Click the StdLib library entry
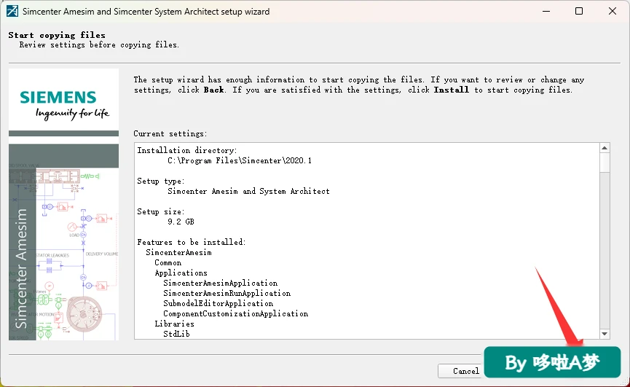The height and width of the screenshot is (387, 630). tap(176, 334)
